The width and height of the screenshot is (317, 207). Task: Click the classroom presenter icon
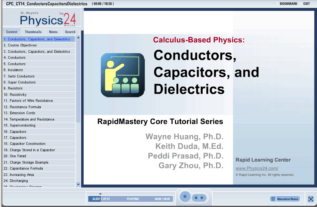pyautogui.click(x=123, y=75)
